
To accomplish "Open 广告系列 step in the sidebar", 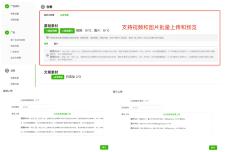I will click(15, 6).
